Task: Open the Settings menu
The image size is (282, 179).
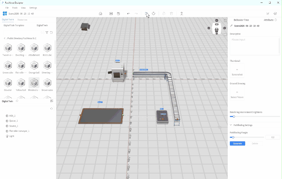Action: pos(33,8)
